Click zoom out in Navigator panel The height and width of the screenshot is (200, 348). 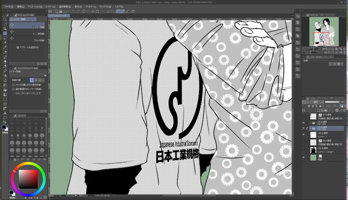click(x=329, y=49)
